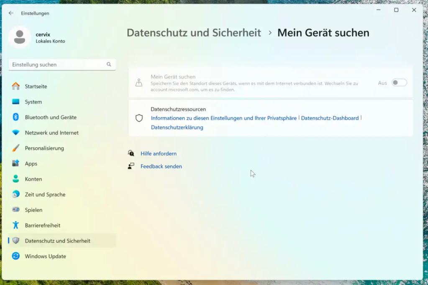Image resolution: width=428 pixels, height=285 pixels.
Task: Open Zeit und Sprache settings
Action: 45,194
